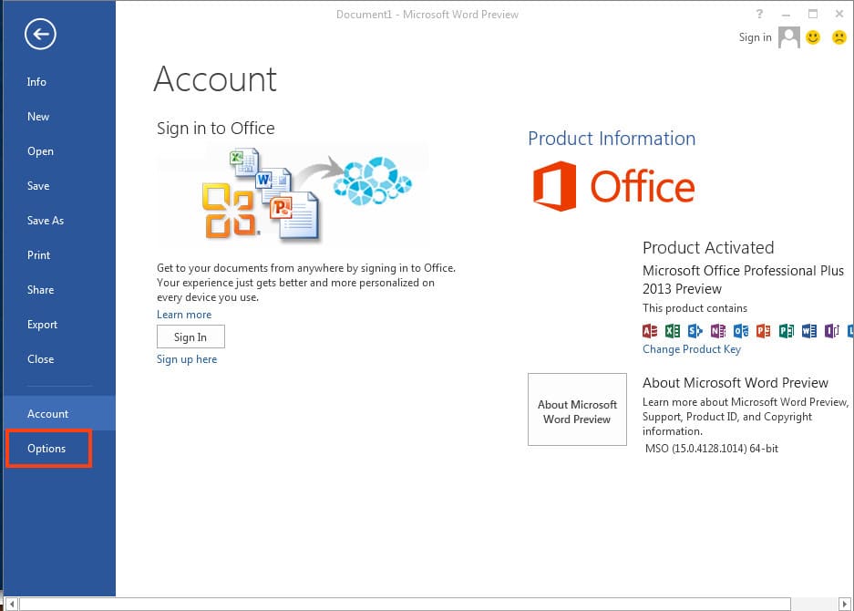Click the OneNote app icon
The width and height of the screenshot is (854, 611).
click(x=718, y=331)
